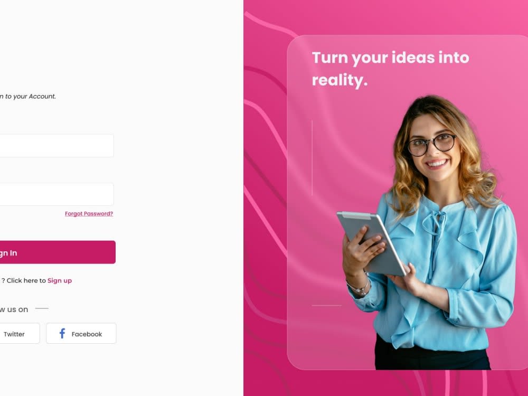Click the "Click here to" text before Sign up

(26, 280)
